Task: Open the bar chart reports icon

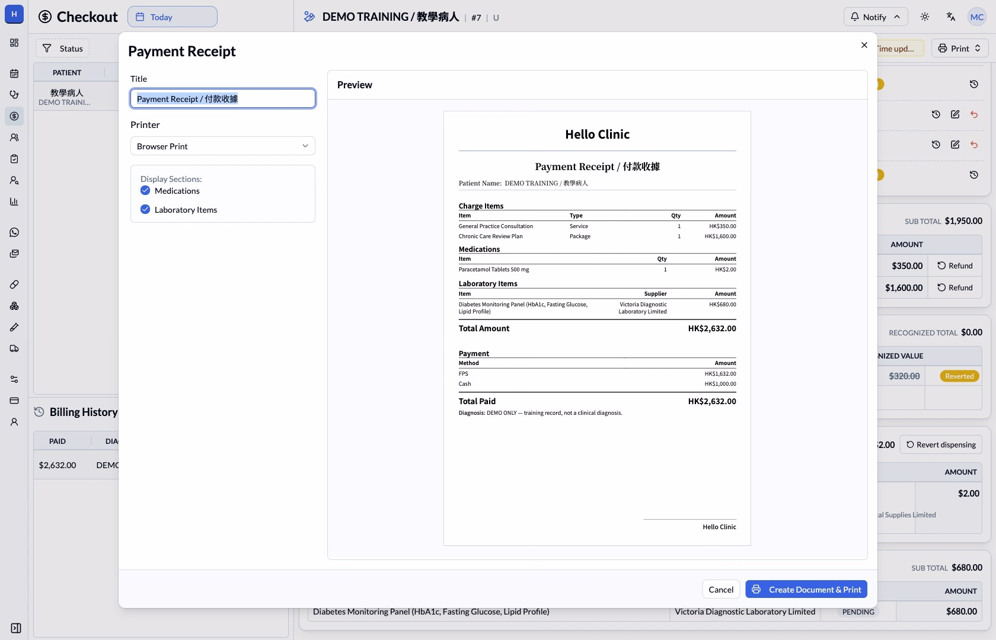Action: point(14,201)
